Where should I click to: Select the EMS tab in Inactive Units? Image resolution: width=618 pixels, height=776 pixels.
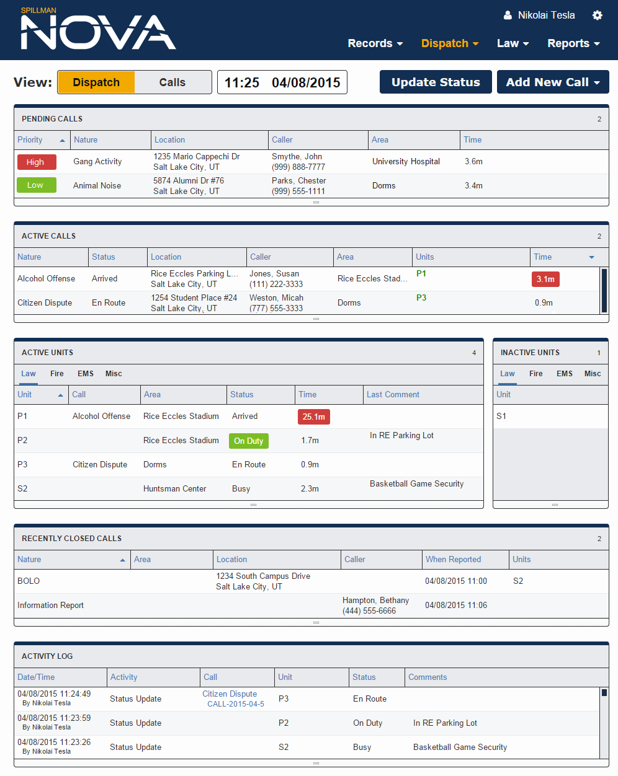564,374
